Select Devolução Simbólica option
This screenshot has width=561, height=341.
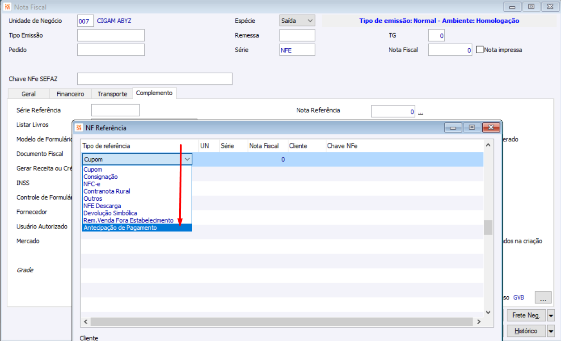tap(137, 213)
